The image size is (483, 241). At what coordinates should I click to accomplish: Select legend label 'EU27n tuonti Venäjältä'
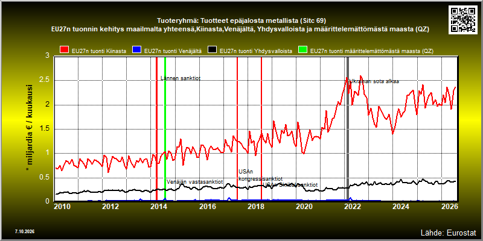(173, 51)
